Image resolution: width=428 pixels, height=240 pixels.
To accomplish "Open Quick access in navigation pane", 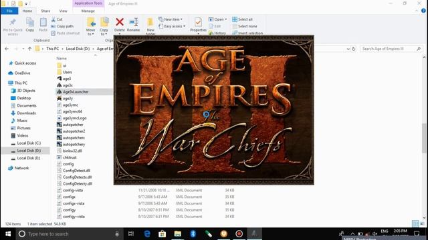I will click(25, 63).
